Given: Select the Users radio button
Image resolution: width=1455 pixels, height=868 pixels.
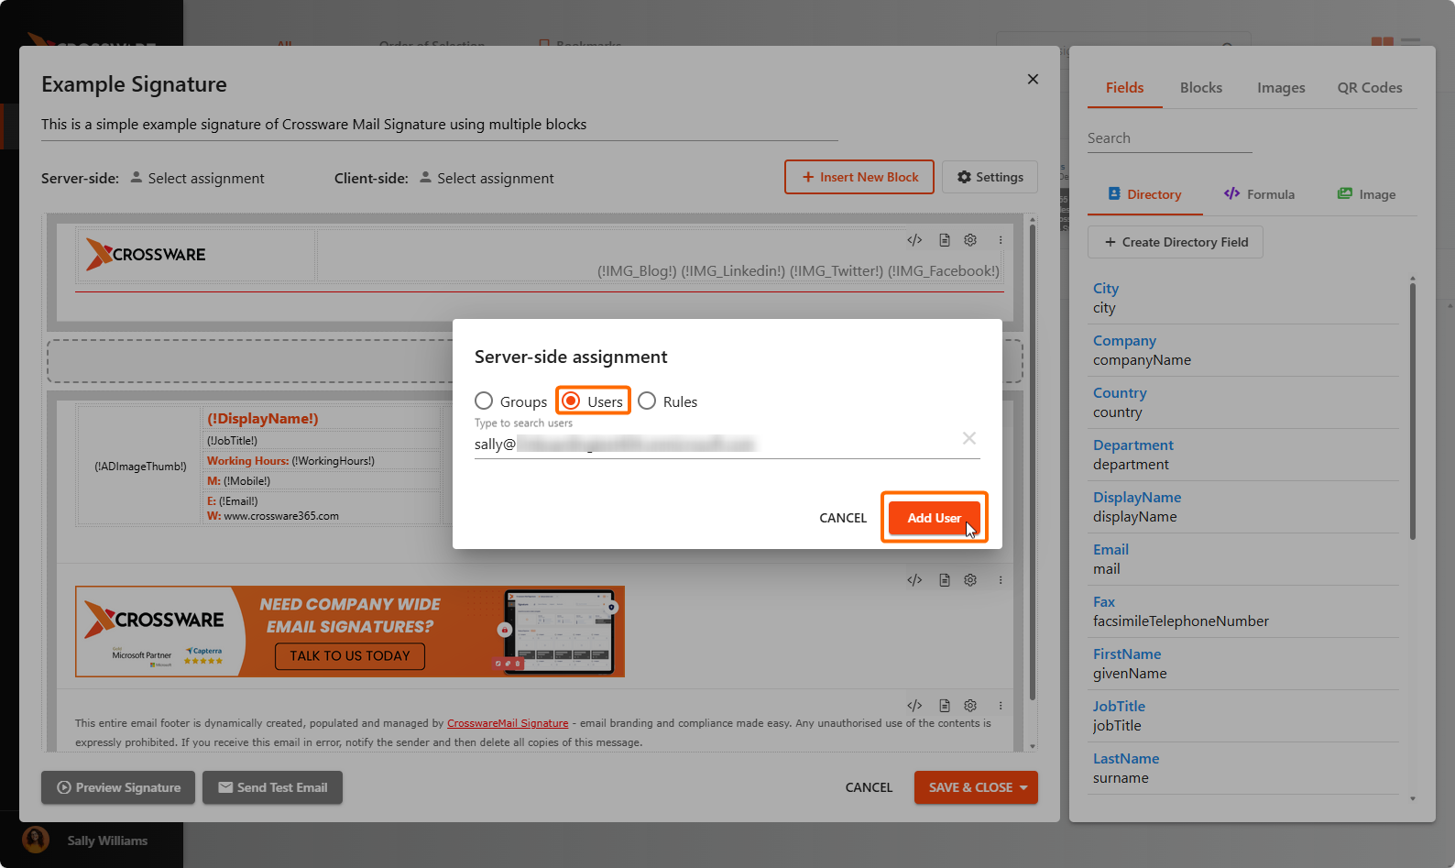Looking at the screenshot, I should click(572, 401).
